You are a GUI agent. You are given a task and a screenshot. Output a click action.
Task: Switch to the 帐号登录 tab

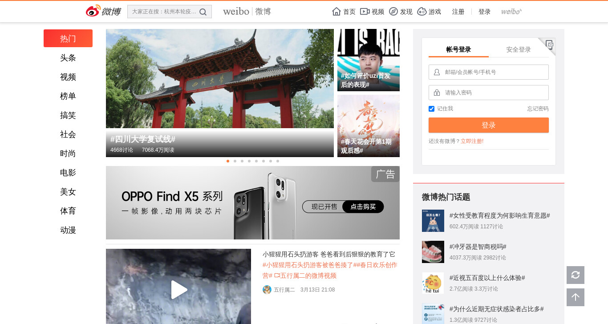coord(458,49)
